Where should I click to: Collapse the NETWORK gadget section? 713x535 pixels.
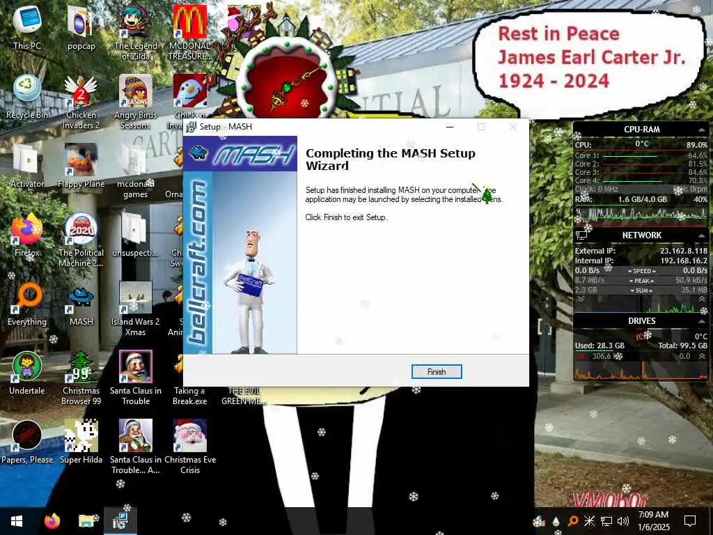pos(702,235)
